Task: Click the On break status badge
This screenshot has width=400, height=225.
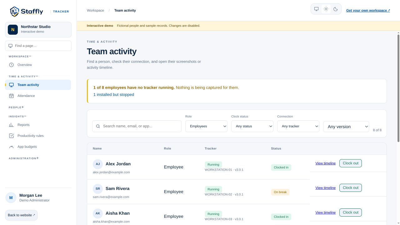Action: (x=280, y=192)
